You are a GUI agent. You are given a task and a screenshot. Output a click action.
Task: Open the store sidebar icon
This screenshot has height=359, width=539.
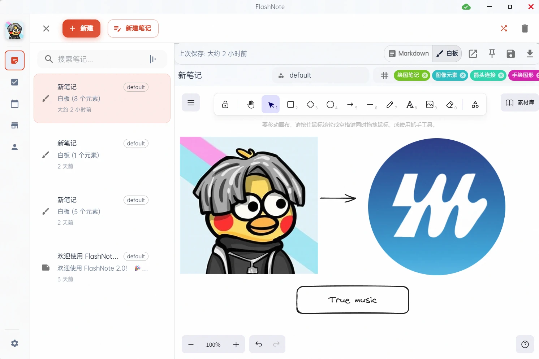(x=14, y=126)
